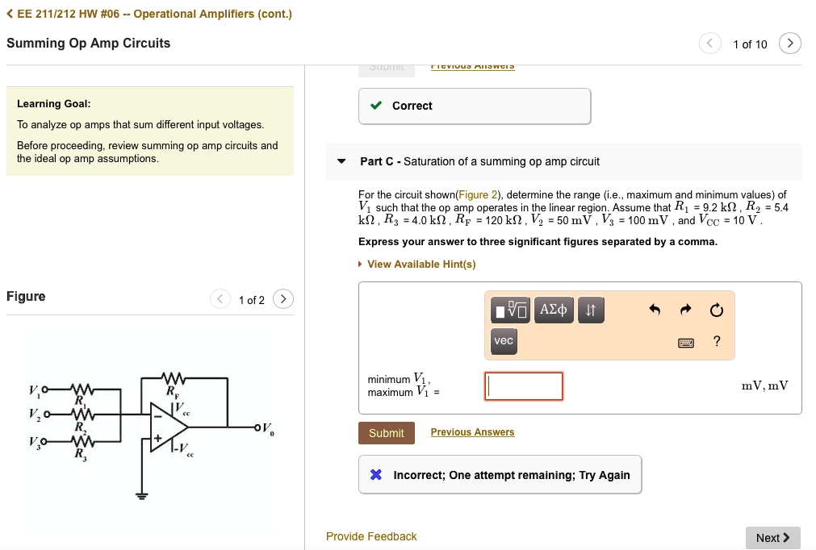Screen dimensions: 816x550
Task: Click inside the minimum V1 answer input box
Action: (x=523, y=386)
